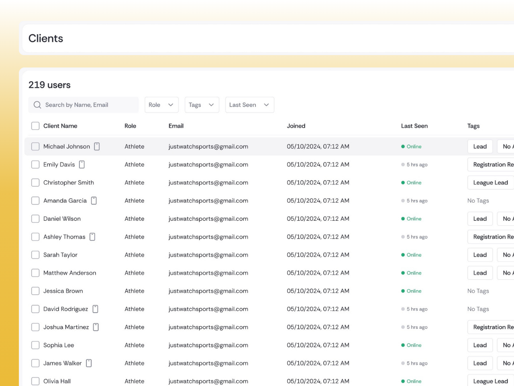Click the Lead tag on Sophia Lee's row
The height and width of the screenshot is (386, 514).
point(480,345)
